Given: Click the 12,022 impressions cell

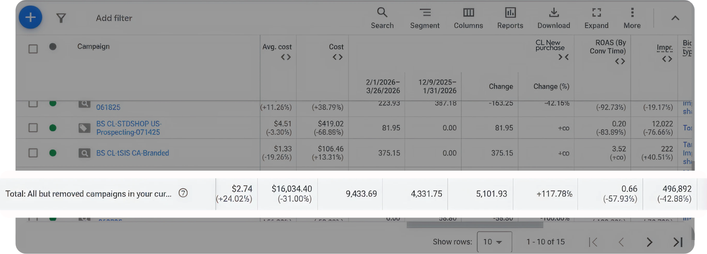Looking at the screenshot, I should click(x=662, y=124).
